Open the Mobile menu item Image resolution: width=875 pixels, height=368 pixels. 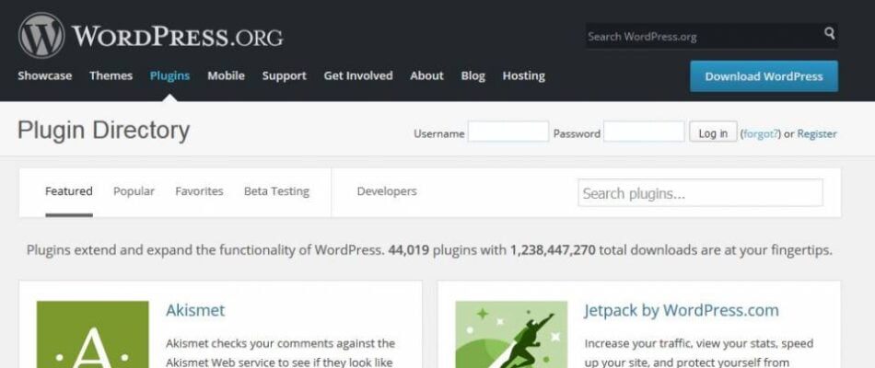[x=226, y=75]
